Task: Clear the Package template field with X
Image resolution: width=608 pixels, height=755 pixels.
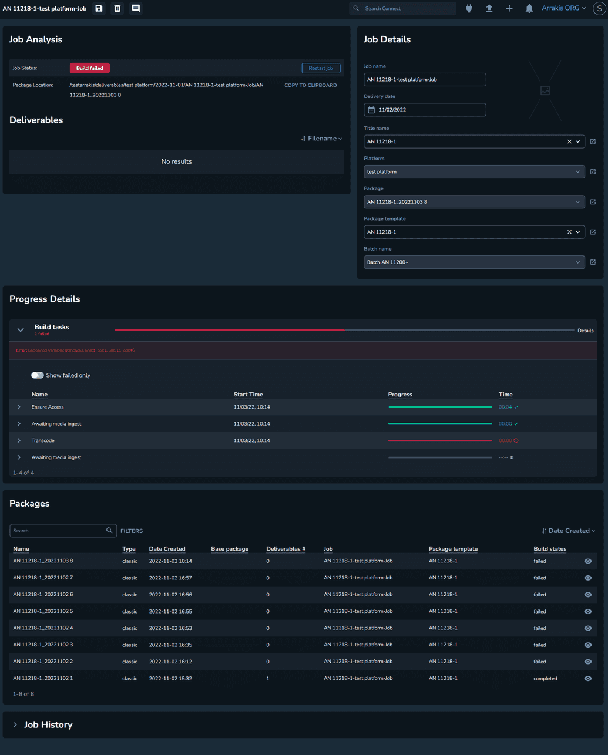Action: click(x=569, y=232)
